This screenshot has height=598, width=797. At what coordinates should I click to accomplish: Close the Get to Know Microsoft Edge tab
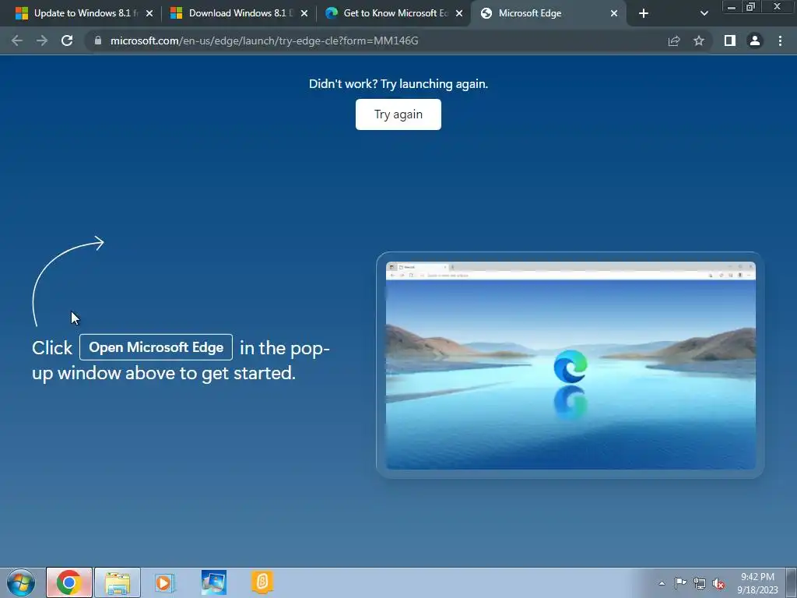(459, 14)
